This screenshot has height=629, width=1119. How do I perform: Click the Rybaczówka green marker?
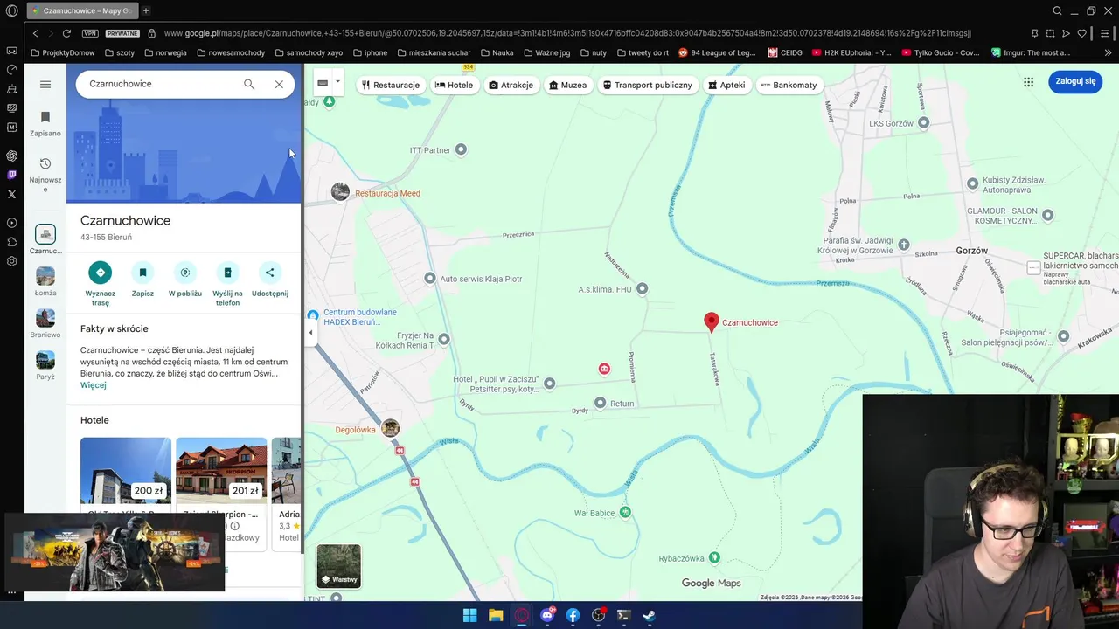click(x=714, y=557)
